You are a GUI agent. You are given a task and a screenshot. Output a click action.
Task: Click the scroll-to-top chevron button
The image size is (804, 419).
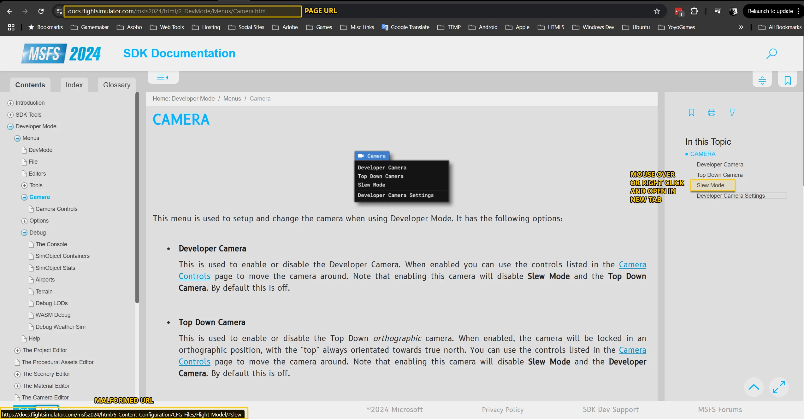click(754, 387)
